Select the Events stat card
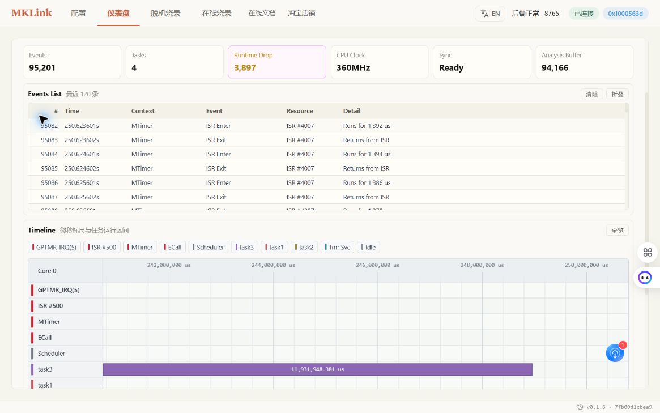This screenshot has height=413, width=660. pyautogui.click(x=72, y=62)
